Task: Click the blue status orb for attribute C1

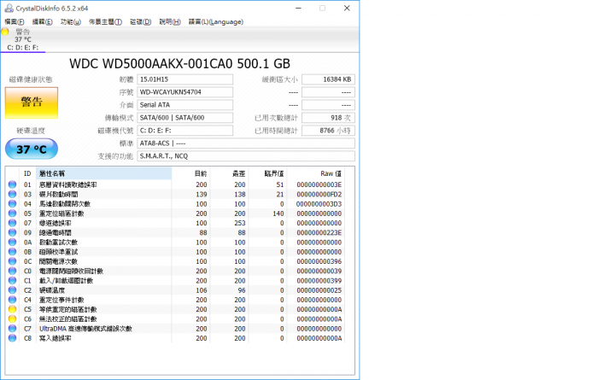Action: [x=13, y=280]
